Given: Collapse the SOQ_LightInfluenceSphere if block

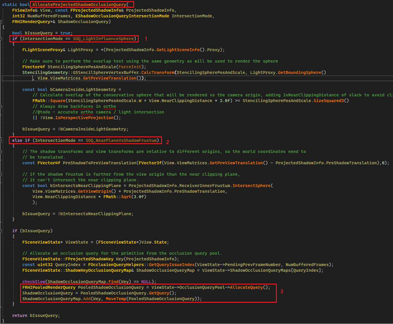Looking at the screenshot, I should coord(1,39).
